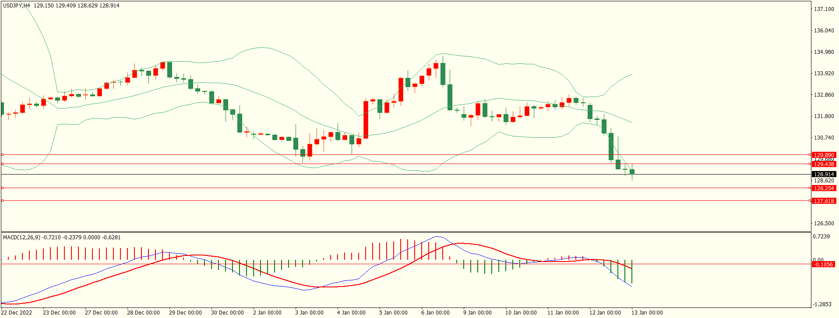This screenshot has width=839, height=318.
Task: Click the 126.500 price axis tick
Action: (x=823, y=224)
